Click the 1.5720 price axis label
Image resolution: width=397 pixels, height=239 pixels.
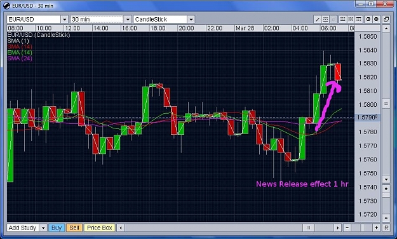[368, 214]
